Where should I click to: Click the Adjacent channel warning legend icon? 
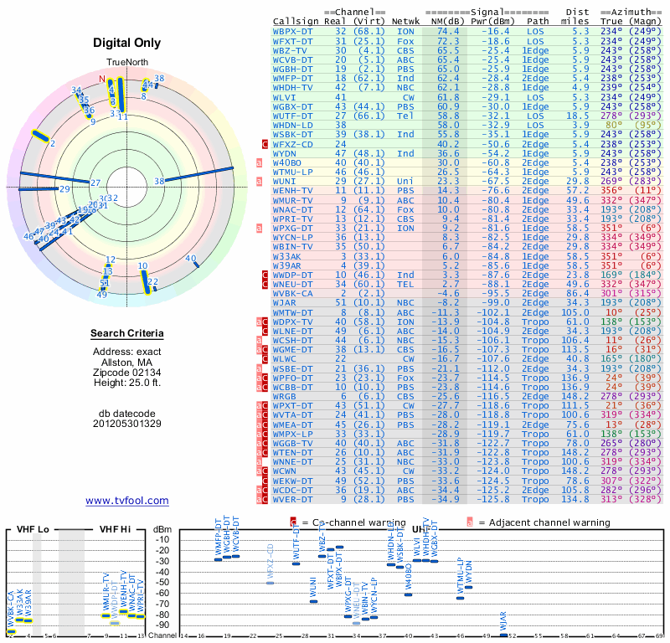coord(470,522)
